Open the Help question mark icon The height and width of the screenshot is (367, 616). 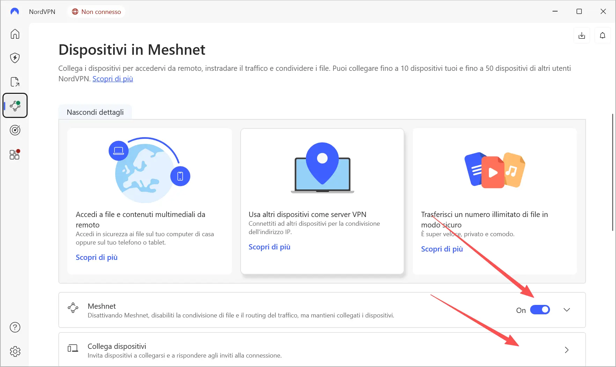tap(15, 327)
